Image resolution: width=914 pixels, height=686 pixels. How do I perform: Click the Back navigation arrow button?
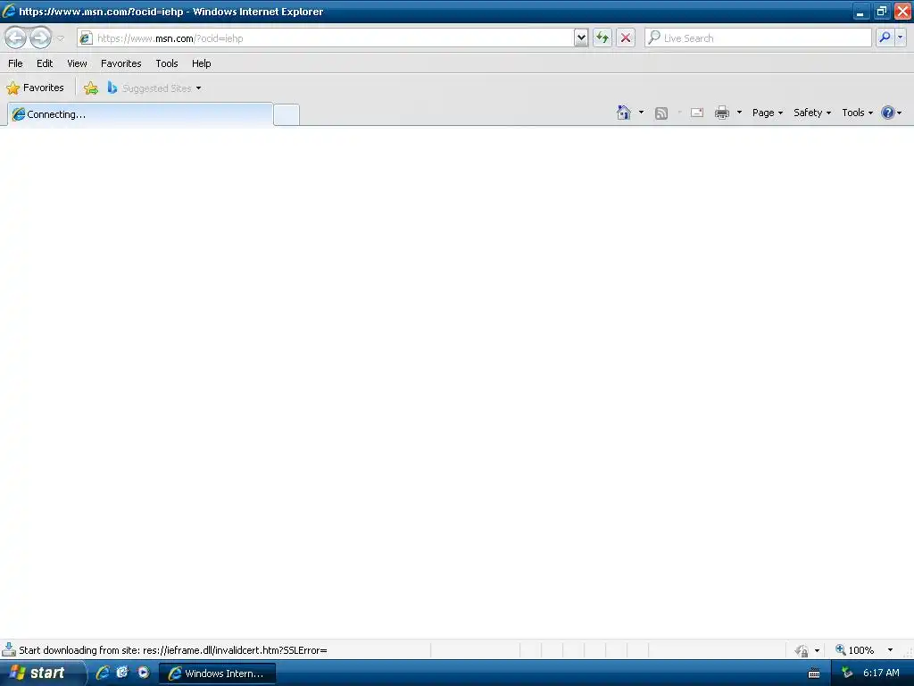[16, 38]
